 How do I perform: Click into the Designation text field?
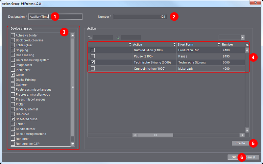pos(55,16)
